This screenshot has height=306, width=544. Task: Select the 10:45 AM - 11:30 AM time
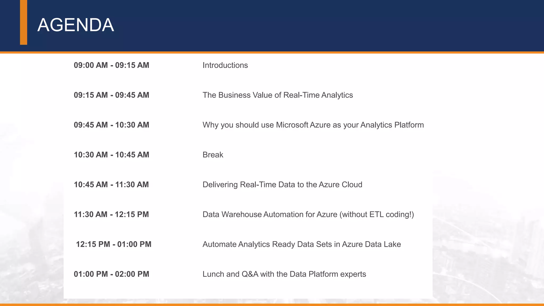(x=111, y=185)
